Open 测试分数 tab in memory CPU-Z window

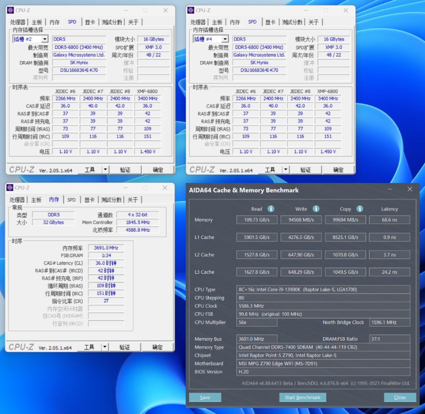(x=111, y=200)
